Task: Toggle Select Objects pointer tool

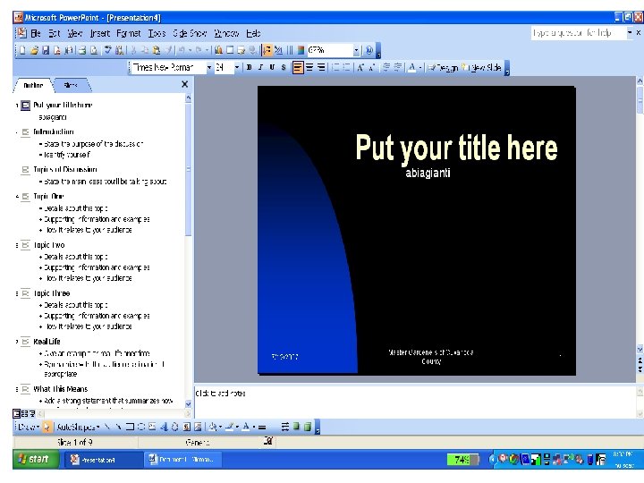Action: [x=47, y=427]
